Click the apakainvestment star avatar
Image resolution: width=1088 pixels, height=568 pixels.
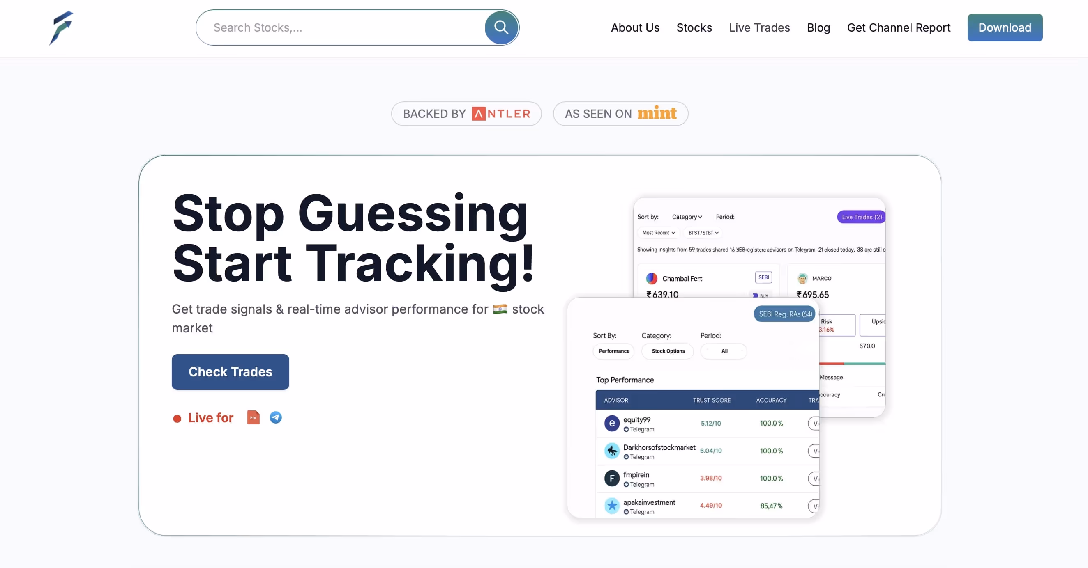coord(611,506)
